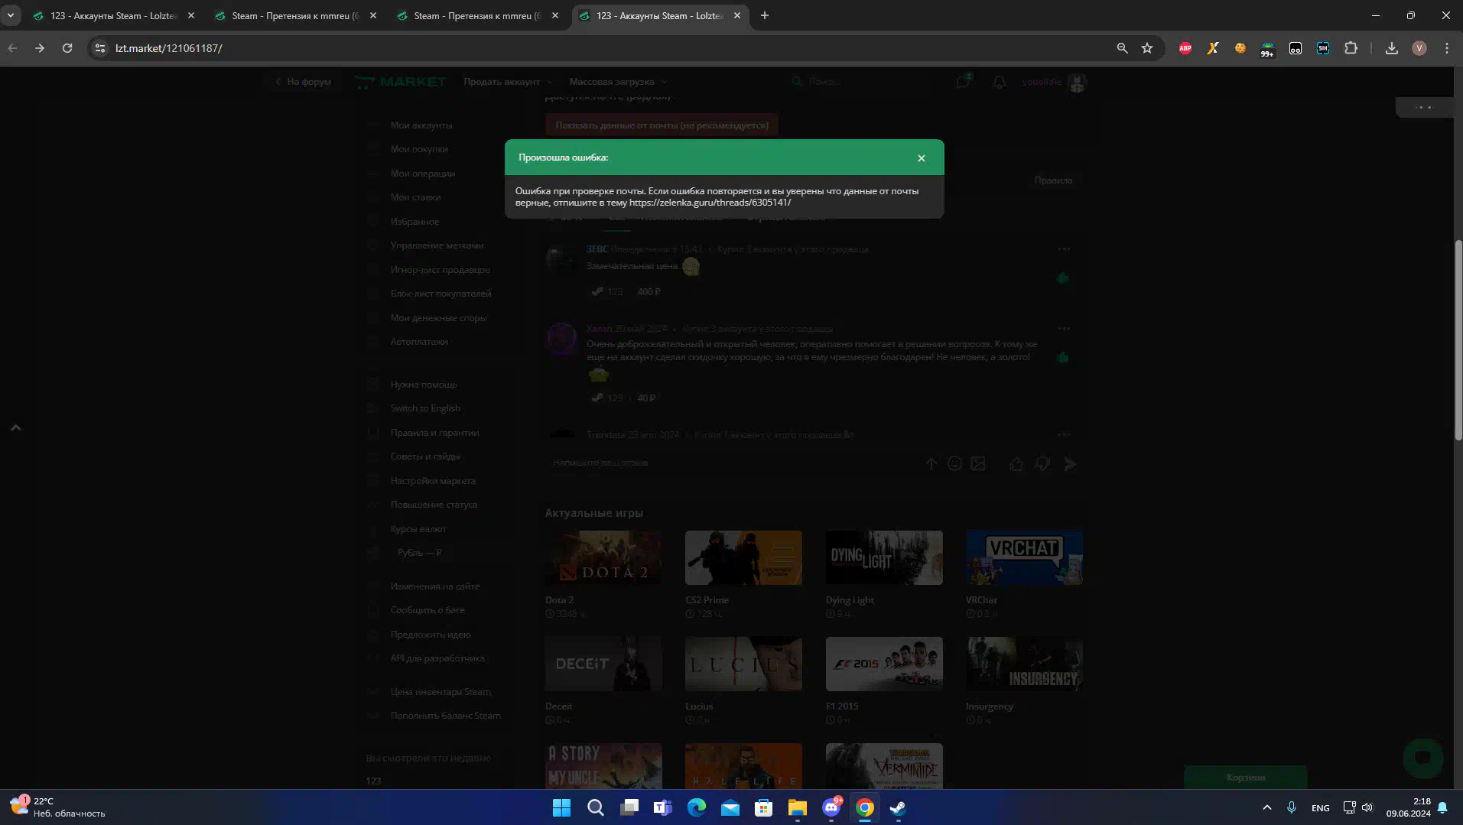
Task: Open Правила и гарантии link
Action: pos(434,433)
